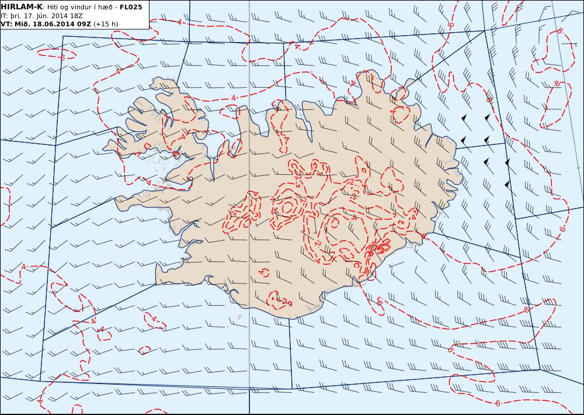This screenshot has width=584, height=415.
Task: Click the FL025 flight level label
Action: (131, 7)
